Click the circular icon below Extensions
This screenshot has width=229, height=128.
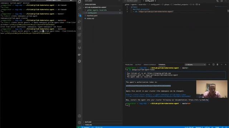[x=79, y=41]
